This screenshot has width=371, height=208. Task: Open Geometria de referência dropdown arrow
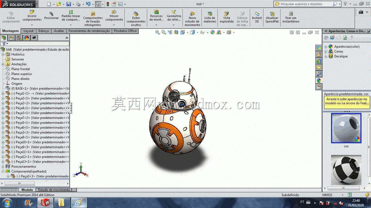174,25
